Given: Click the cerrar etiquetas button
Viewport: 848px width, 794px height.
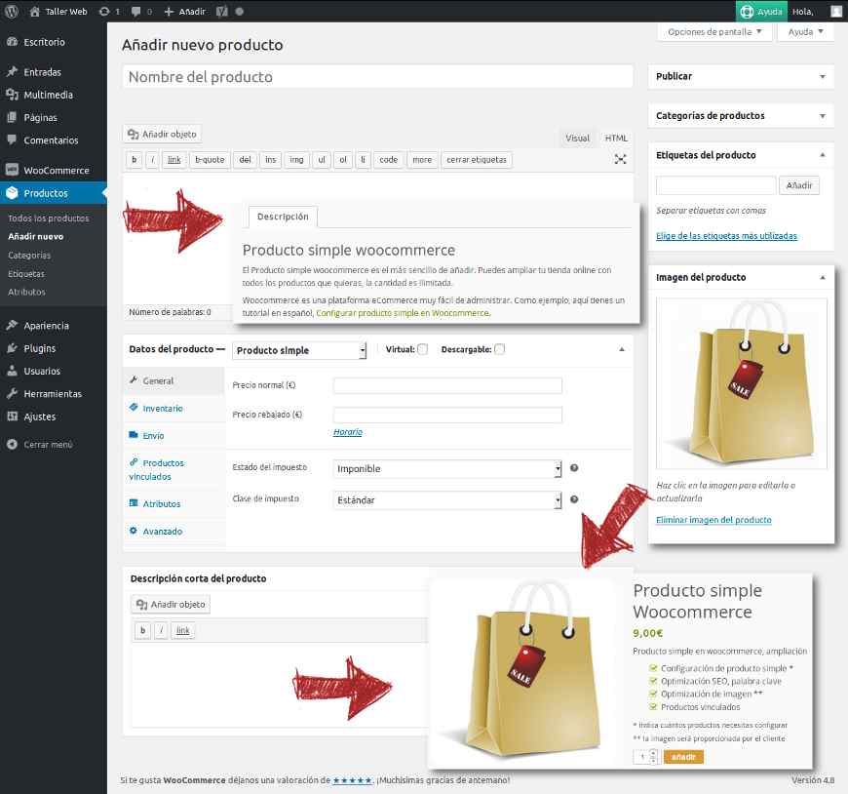Looking at the screenshot, I should click(x=477, y=160).
